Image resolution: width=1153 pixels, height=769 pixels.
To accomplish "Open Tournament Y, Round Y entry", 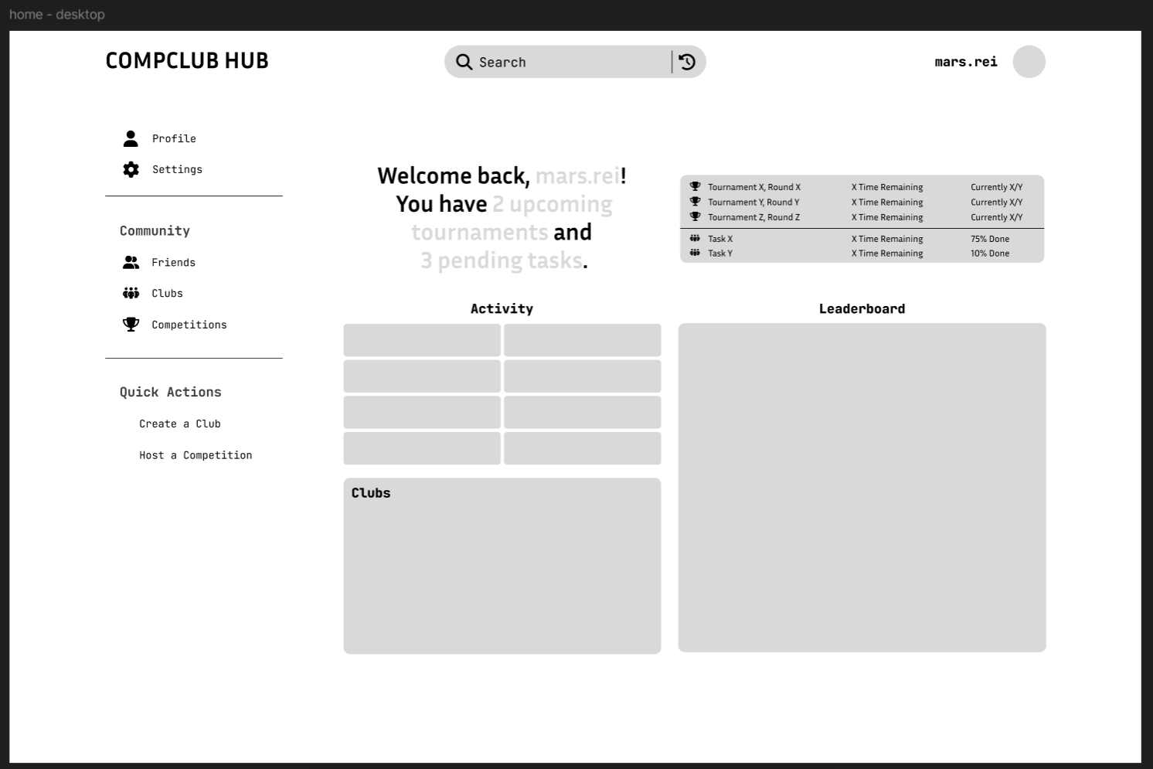I will tap(753, 202).
